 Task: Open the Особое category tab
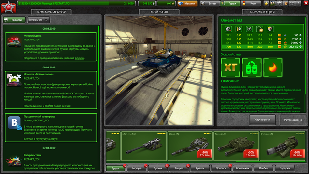[264, 168]
